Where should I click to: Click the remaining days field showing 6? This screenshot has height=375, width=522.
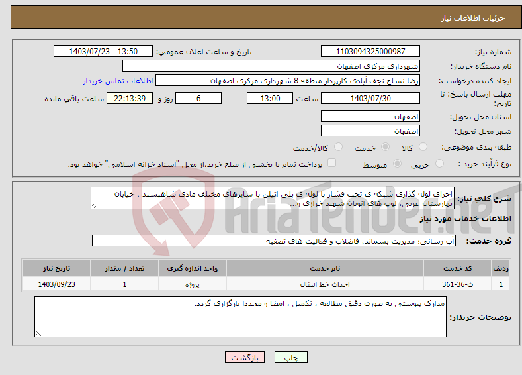[198, 98]
